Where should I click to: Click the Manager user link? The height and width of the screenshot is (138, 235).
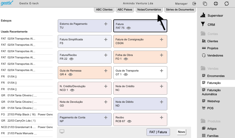pos(181,3)
